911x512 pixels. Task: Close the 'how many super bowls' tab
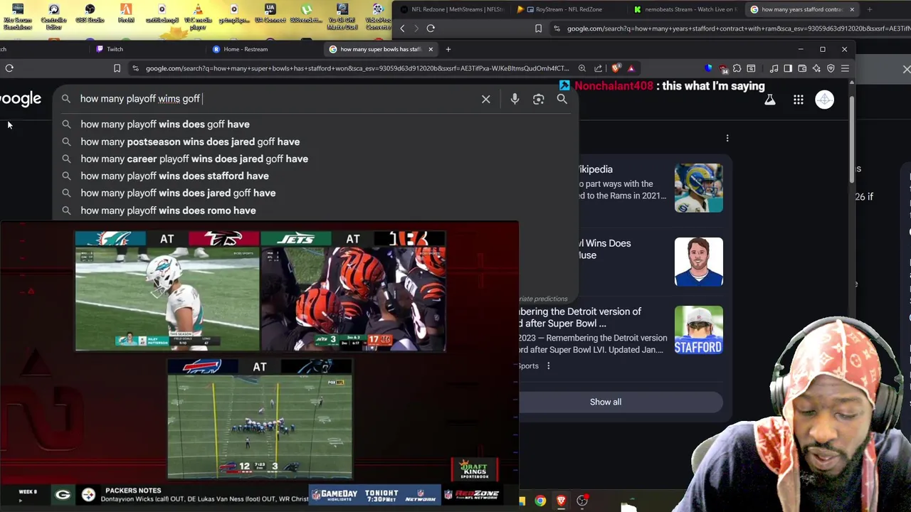[x=431, y=49]
